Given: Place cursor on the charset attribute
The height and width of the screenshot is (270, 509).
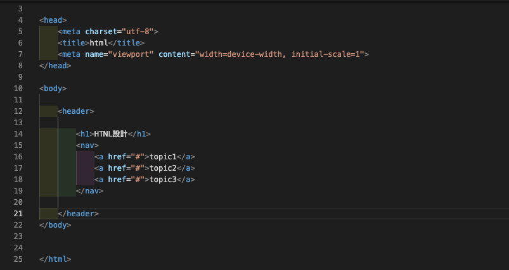Looking at the screenshot, I should [101, 32].
